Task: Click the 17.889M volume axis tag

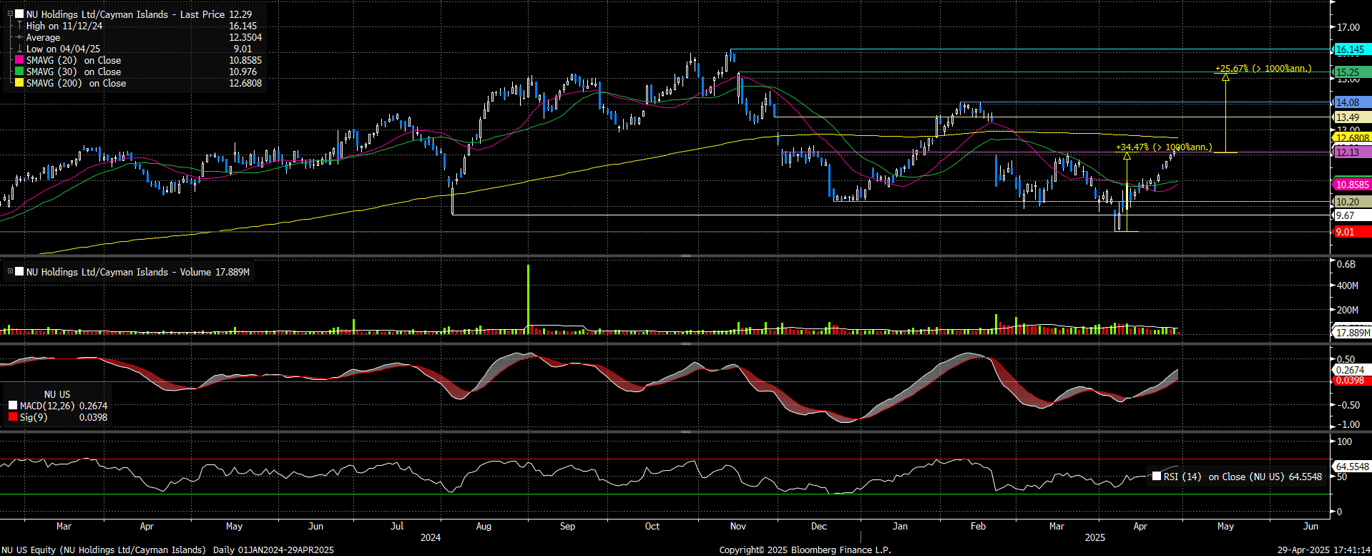Action: point(1352,333)
